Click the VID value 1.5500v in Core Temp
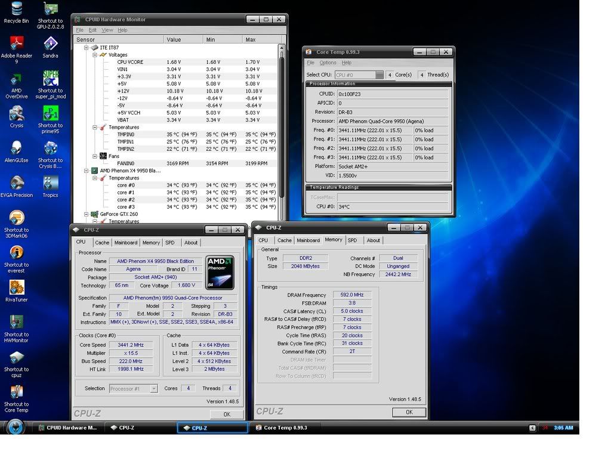611x458 pixels. pyautogui.click(x=393, y=176)
